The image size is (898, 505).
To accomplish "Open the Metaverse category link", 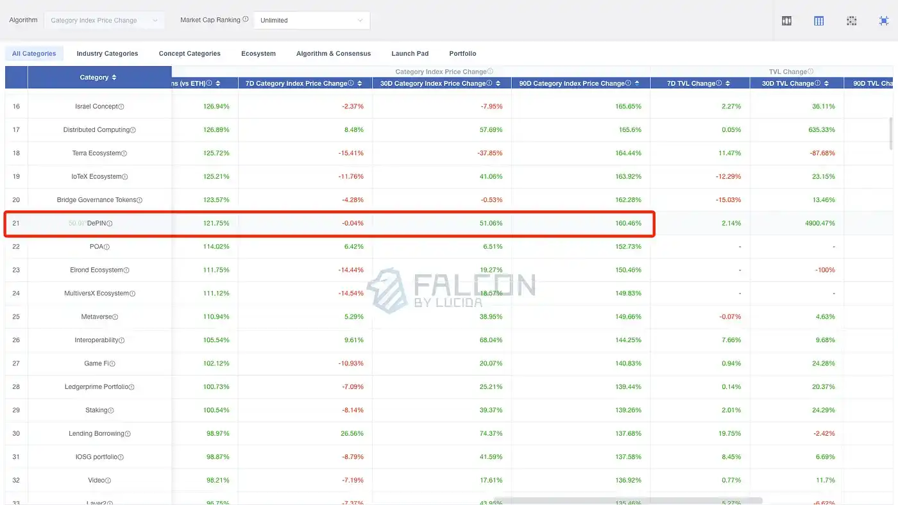I will click(96, 317).
